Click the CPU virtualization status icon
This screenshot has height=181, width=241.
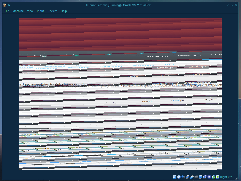coord(209,177)
